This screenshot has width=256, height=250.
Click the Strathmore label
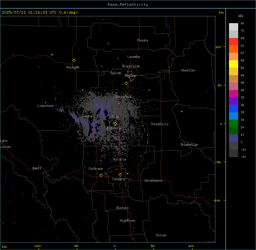click(153, 181)
